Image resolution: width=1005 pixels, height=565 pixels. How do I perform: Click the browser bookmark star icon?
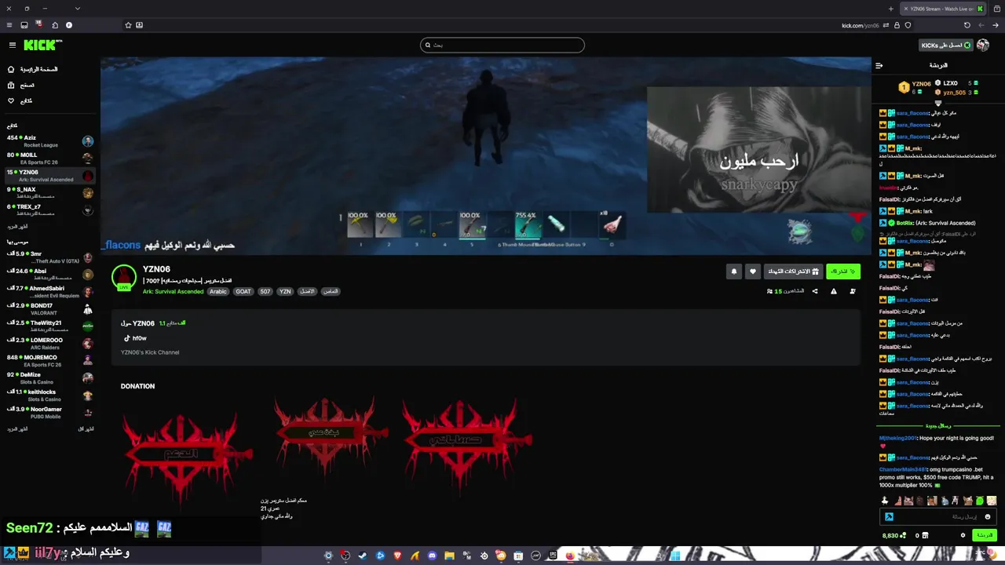point(128,25)
